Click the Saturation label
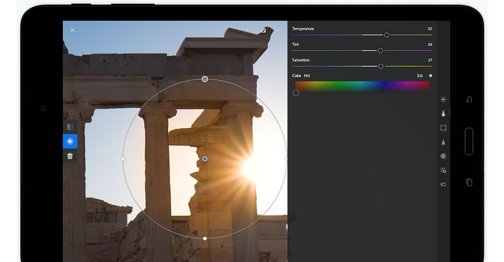The width and height of the screenshot is (504, 262). coord(300,60)
